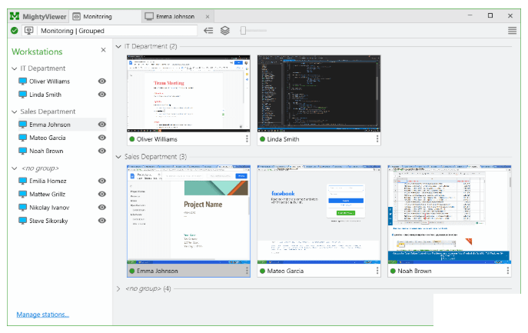
Task: Collapse Sales Department in Workstations tree
Action: 15,112
